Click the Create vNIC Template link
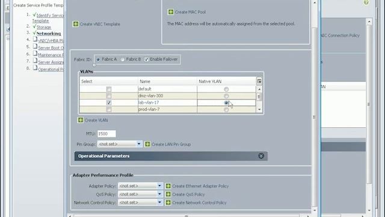385x217 pixels. pos(100,24)
